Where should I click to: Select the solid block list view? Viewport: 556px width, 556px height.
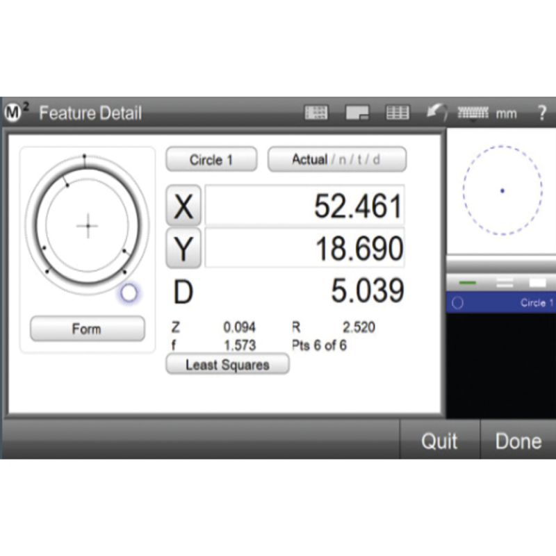[x=538, y=283]
